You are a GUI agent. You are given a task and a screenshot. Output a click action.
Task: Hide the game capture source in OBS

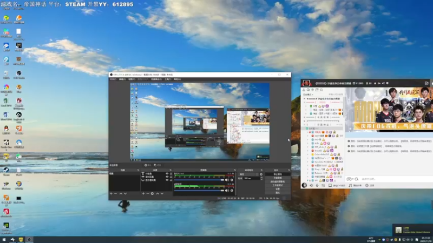[167, 177]
